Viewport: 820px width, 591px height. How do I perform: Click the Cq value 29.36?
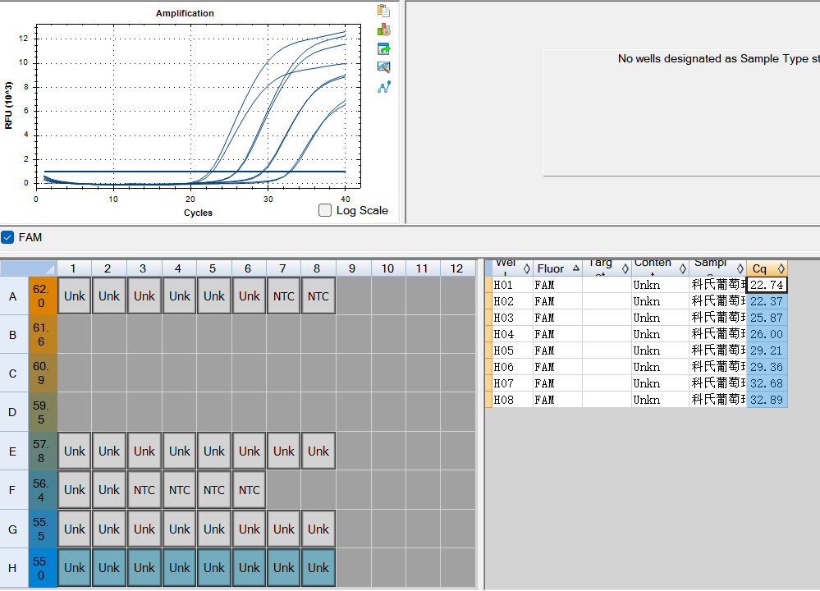click(767, 367)
